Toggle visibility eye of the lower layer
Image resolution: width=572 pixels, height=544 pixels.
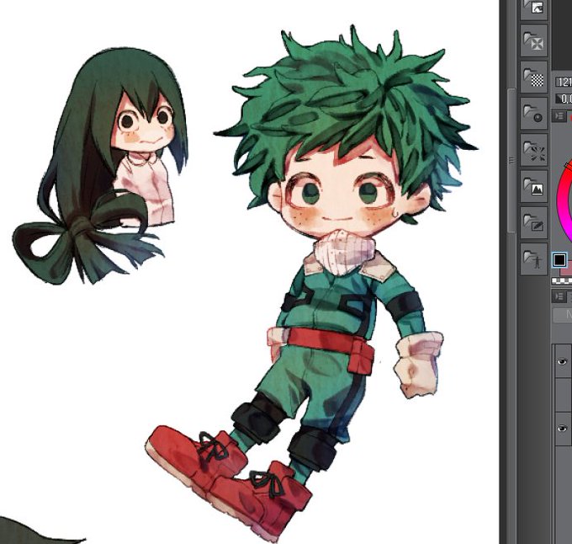tap(562, 429)
